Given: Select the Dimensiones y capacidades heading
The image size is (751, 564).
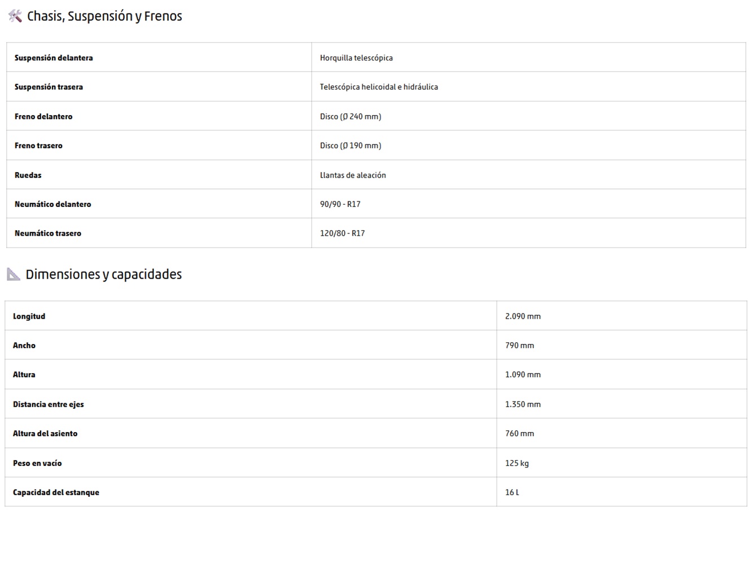Looking at the screenshot, I should tap(104, 274).
